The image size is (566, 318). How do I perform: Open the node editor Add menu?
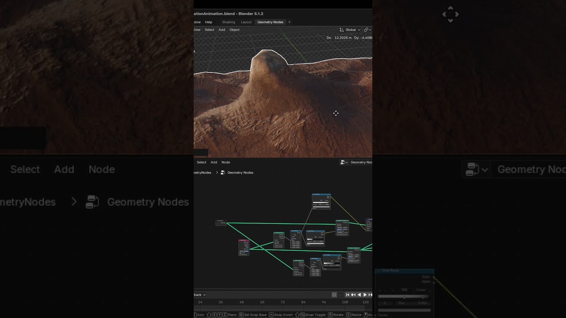(x=214, y=162)
